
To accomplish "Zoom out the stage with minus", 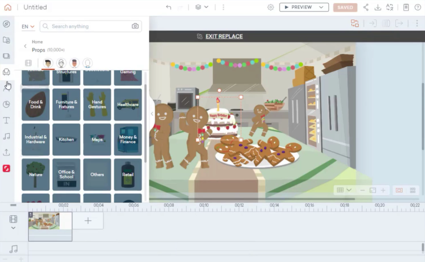I will coord(362,190).
